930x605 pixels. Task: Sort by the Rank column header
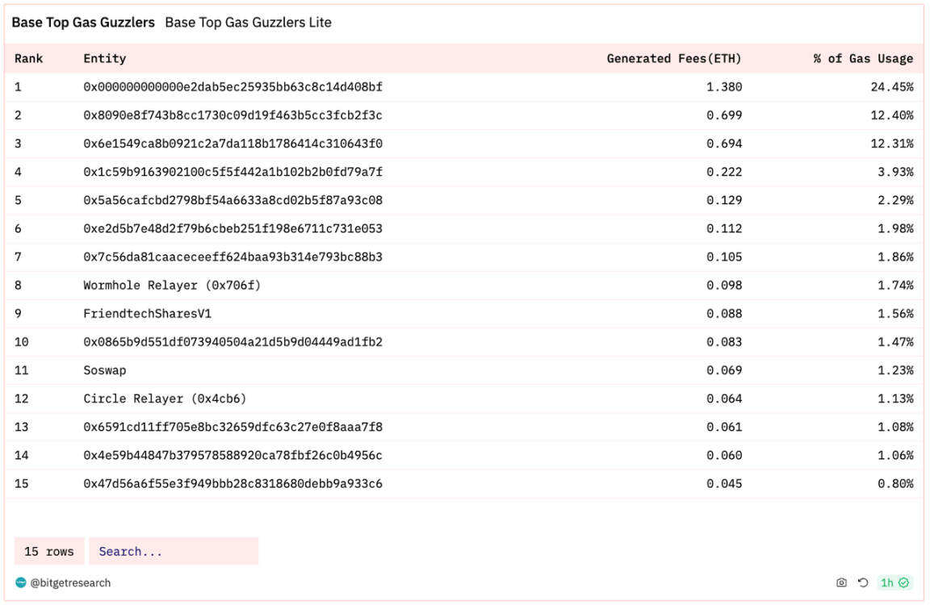(28, 58)
